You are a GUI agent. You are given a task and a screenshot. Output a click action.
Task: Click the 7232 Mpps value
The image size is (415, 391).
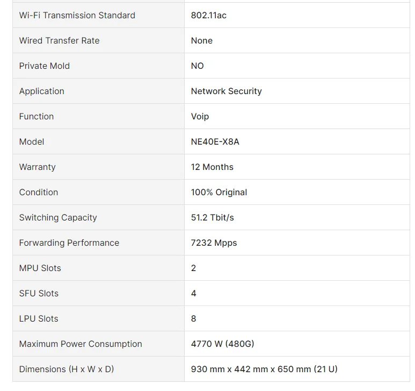tap(214, 243)
